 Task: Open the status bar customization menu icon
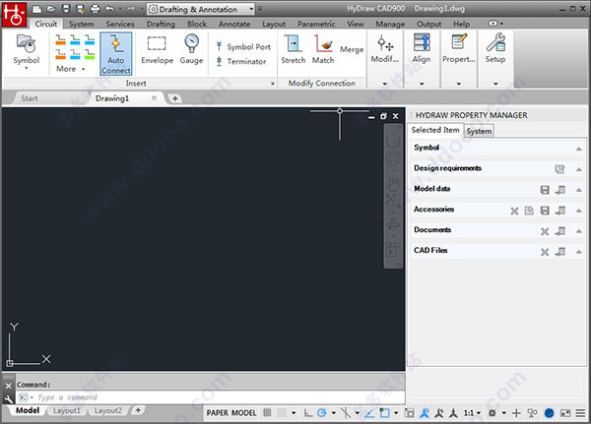point(580,413)
